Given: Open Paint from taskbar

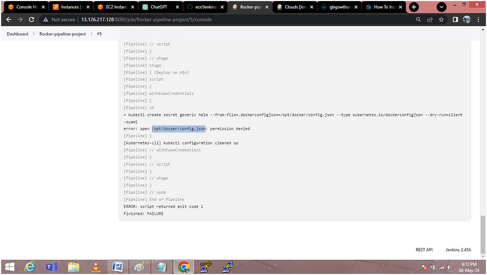Looking at the screenshot, I should pyautogui.click(x=140, y=267).
